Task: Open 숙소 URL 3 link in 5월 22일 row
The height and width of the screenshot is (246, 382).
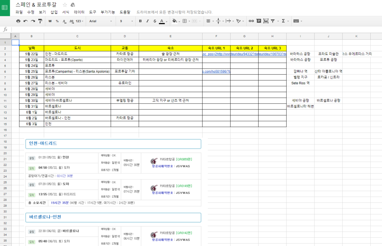Action: click(x=272, y=54)
